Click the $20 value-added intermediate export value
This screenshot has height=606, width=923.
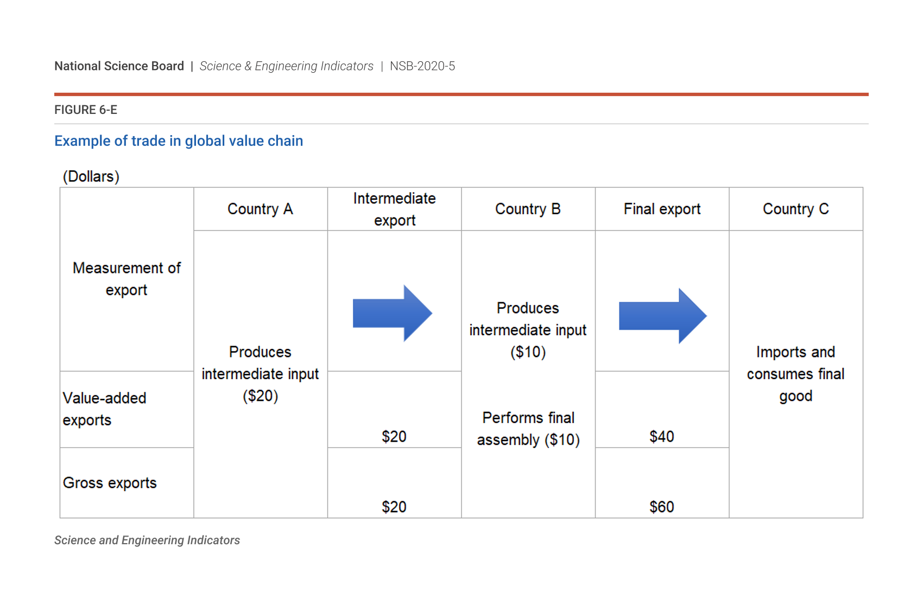tap(394, 436)
